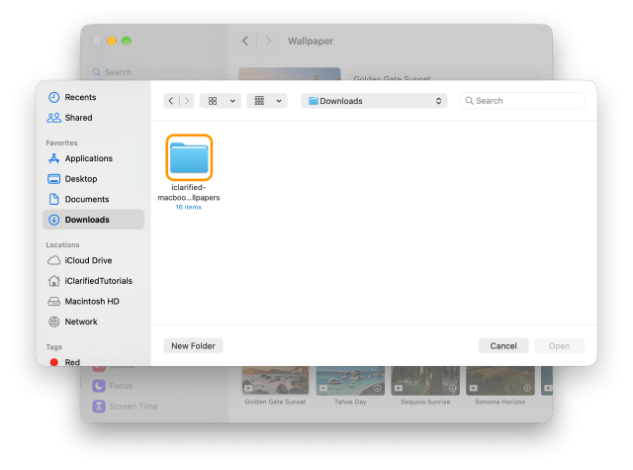The width and height of the screenshot is (633, 470).
Task: Open iCloud Drive location
Action: (93, 260)
